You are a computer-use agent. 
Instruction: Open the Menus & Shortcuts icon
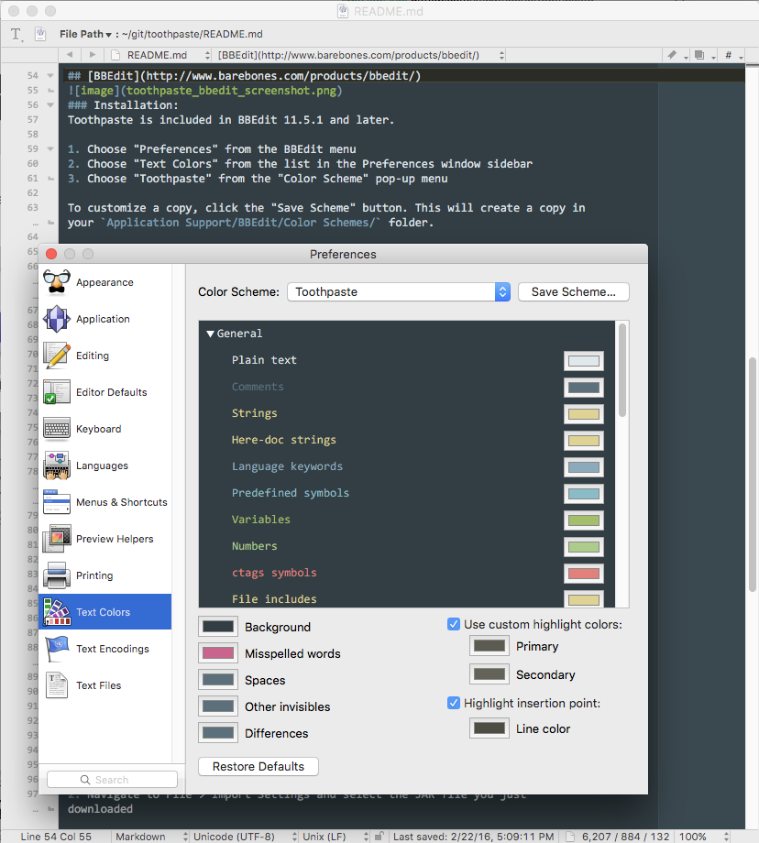tap(57, 502)
